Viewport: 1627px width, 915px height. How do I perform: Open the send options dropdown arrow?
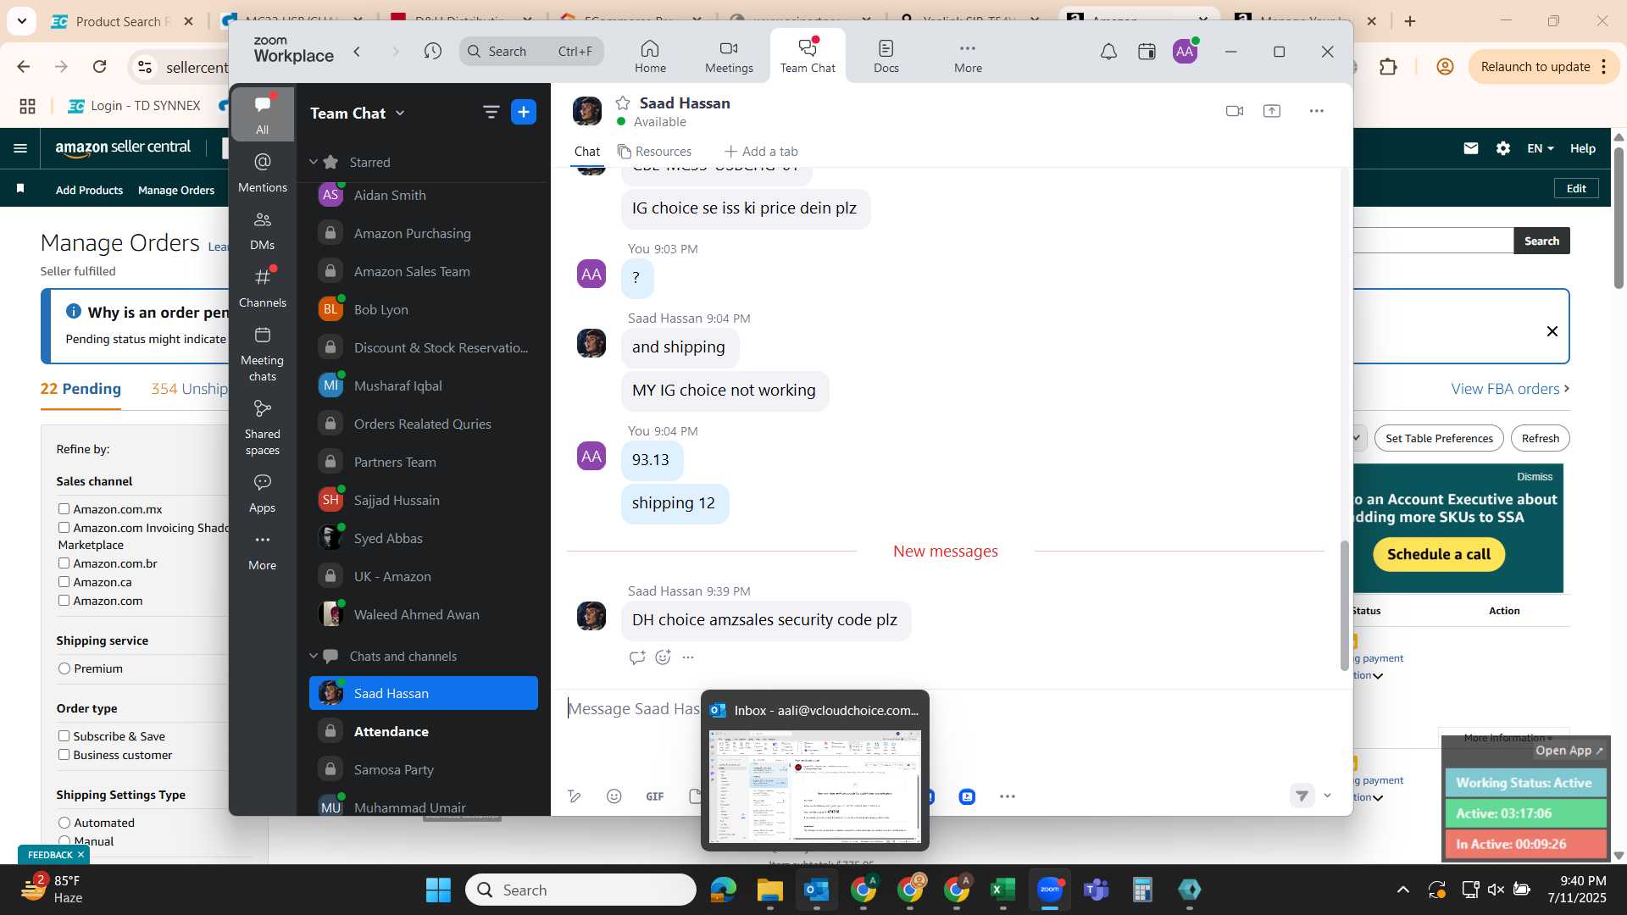[x=1328, y=796]
